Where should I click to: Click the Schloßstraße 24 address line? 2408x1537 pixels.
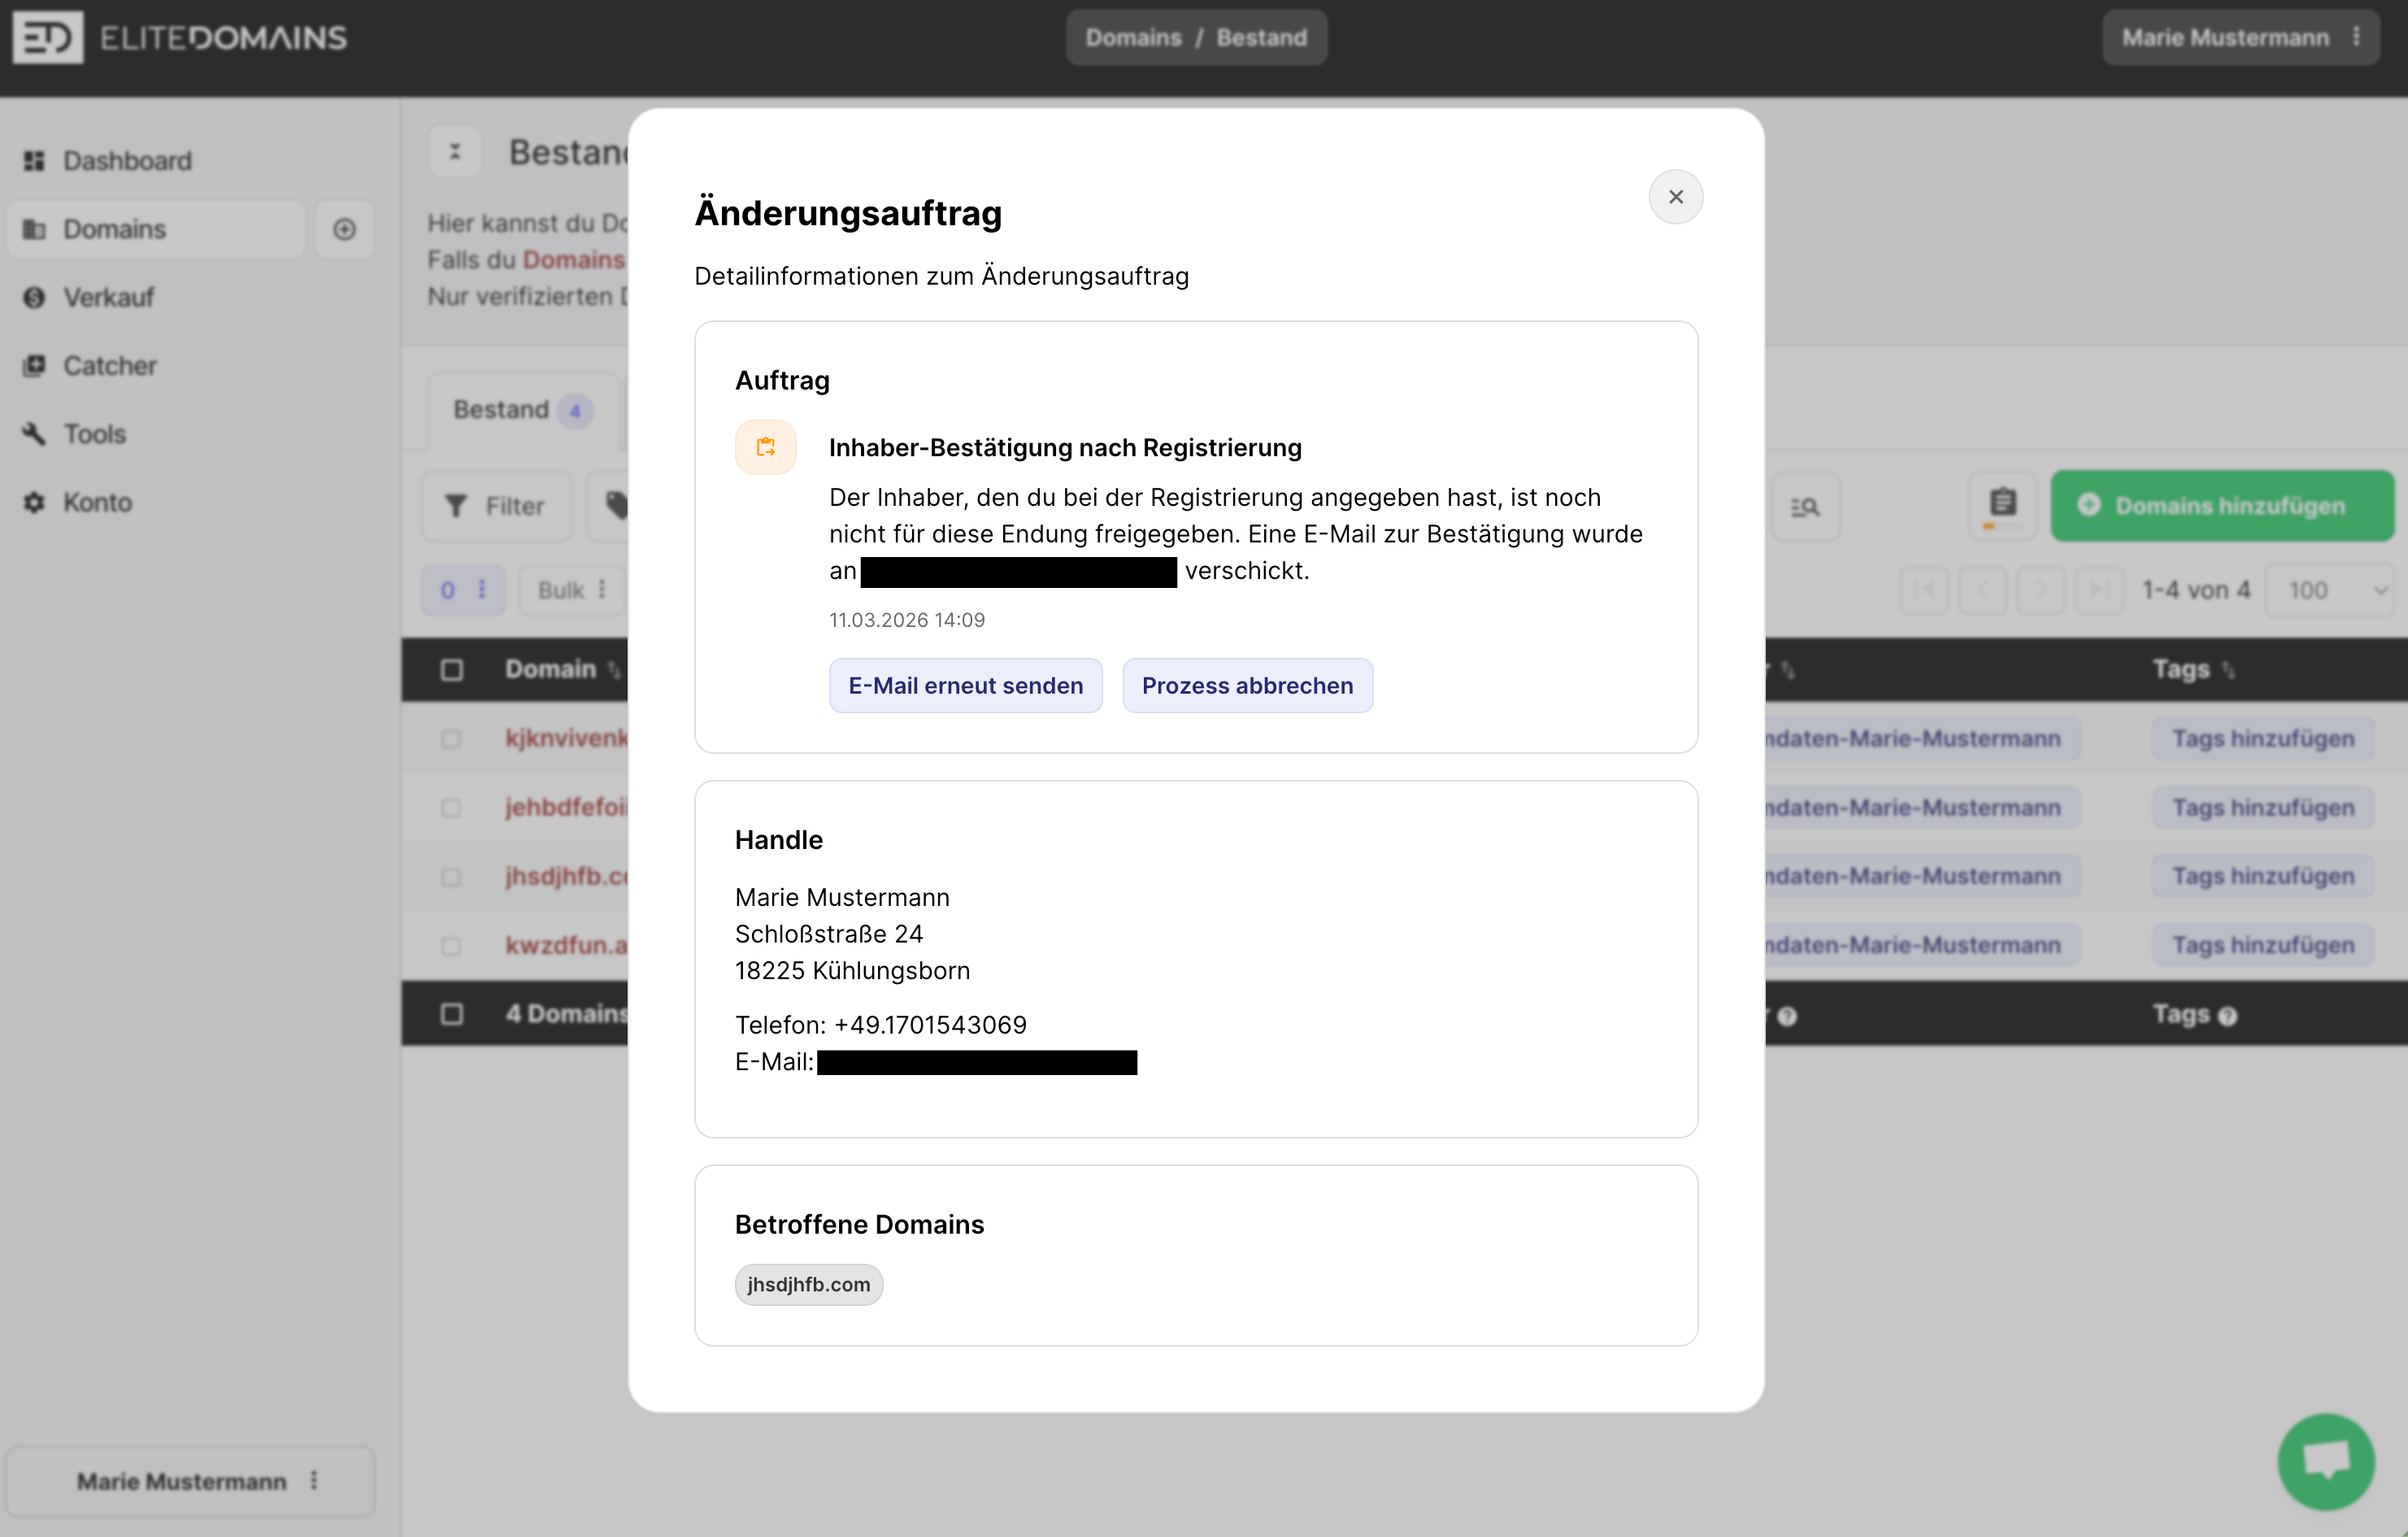(828, 934)
